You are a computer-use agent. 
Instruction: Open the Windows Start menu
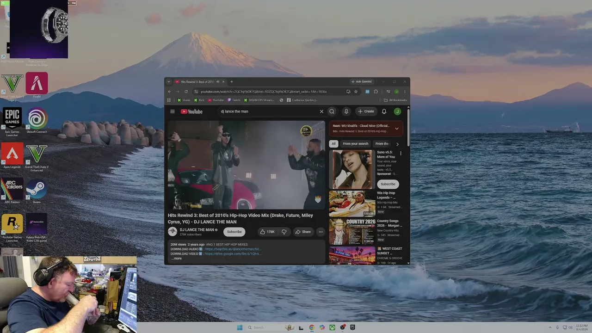point(240,327)
